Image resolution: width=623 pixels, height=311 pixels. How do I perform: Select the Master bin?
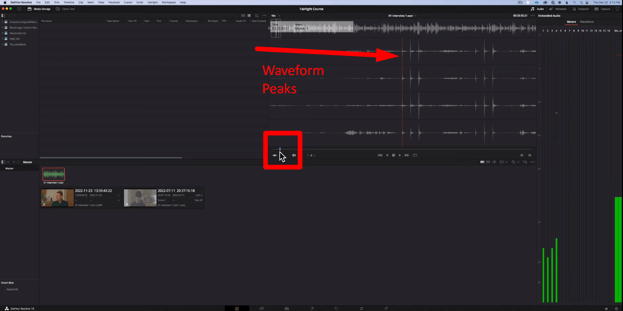pos(10,168)
